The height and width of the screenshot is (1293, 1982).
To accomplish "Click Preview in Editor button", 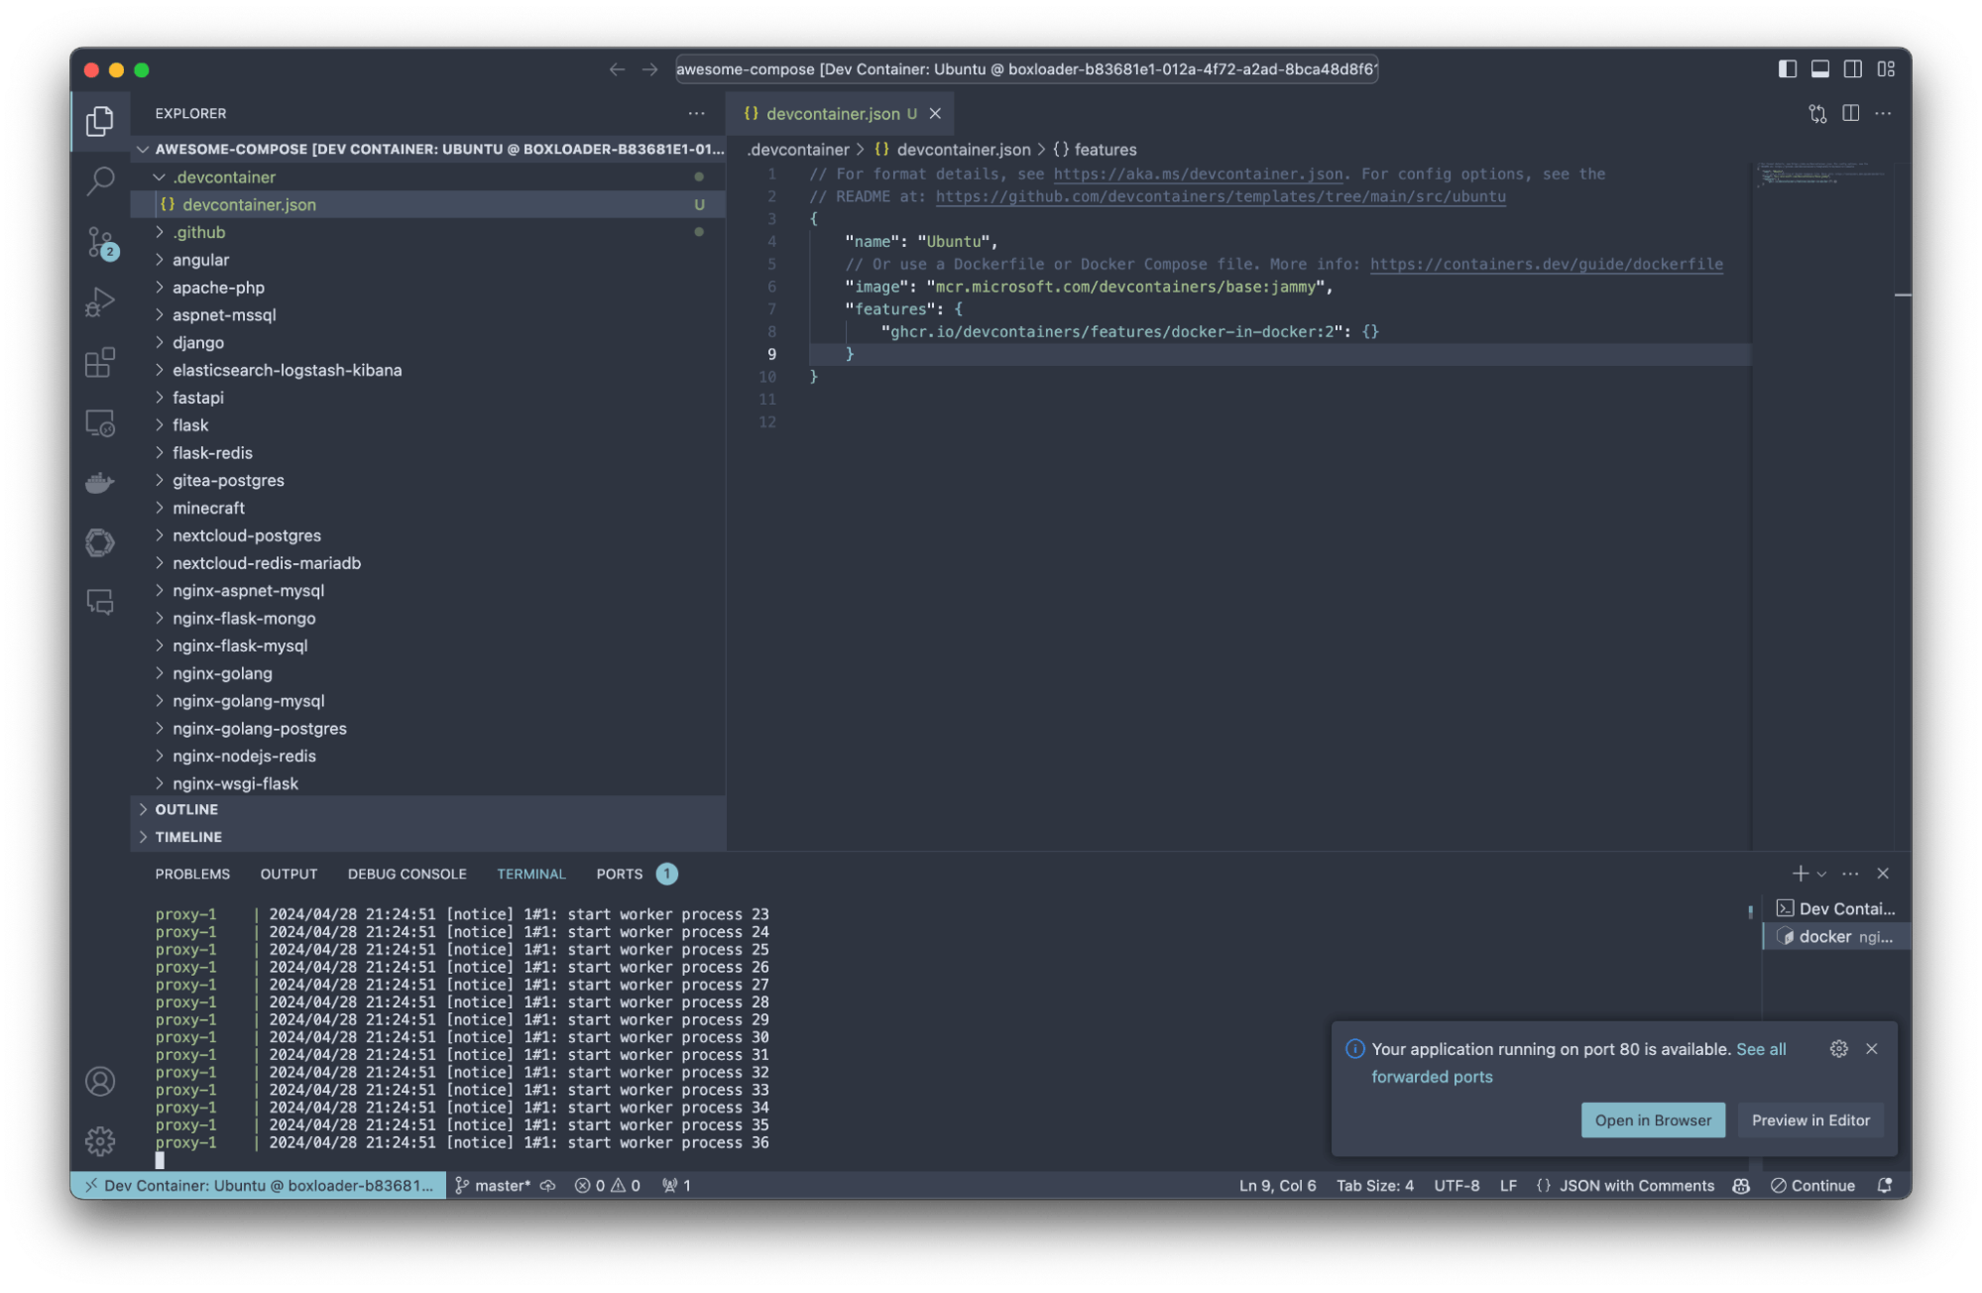I will (x=1810, y=1120).
